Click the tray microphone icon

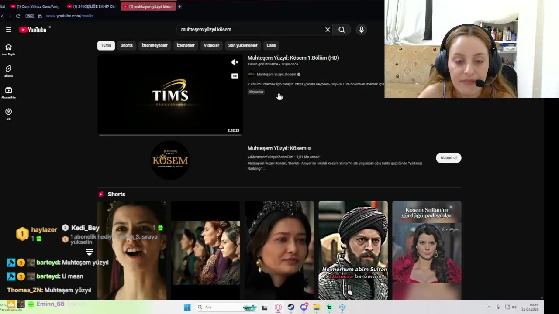(498, 307)
